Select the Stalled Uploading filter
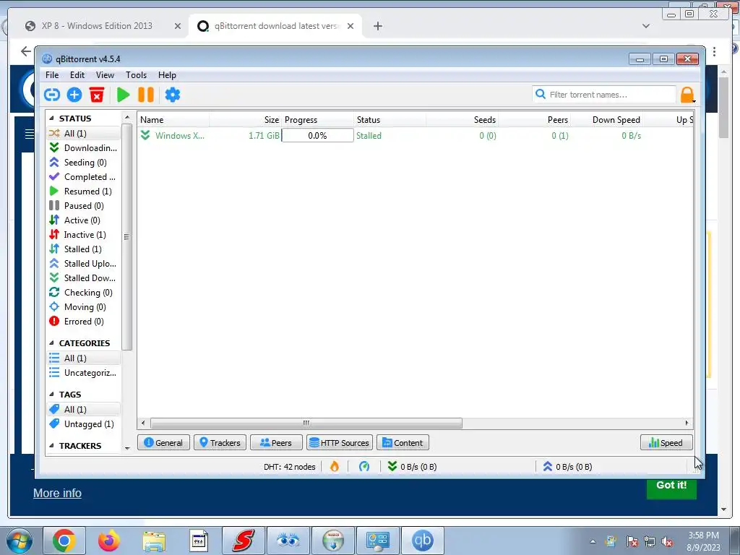The image size is (740, 555). 84,264
